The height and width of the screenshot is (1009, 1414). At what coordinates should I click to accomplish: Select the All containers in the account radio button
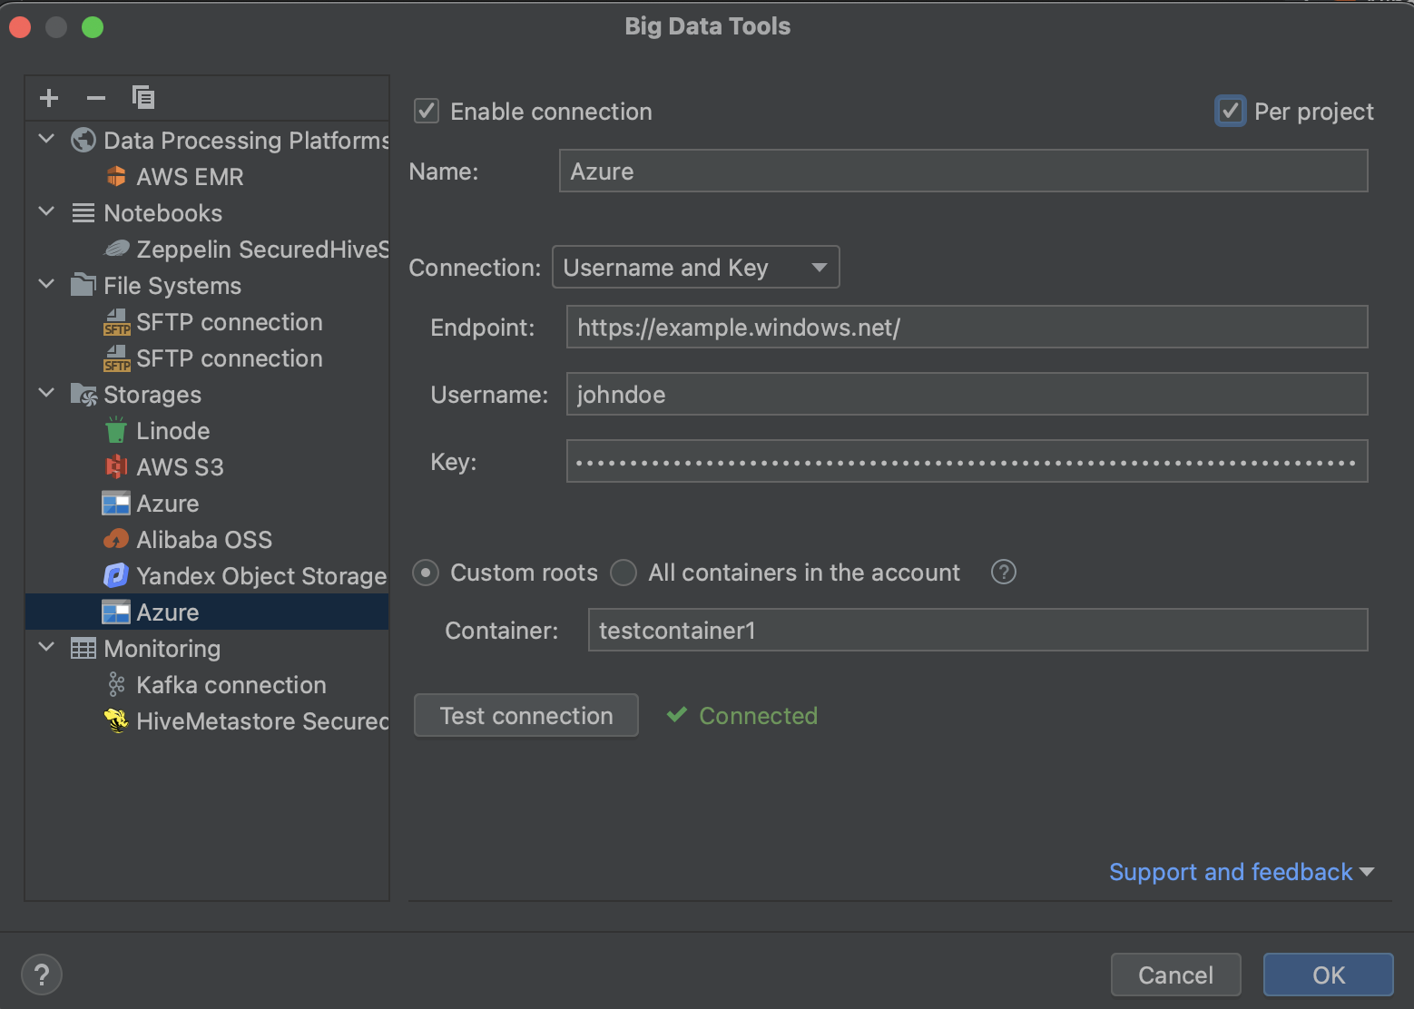pos(624,573)
